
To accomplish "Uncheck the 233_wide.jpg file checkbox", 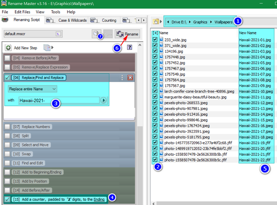I will [155, 39].
